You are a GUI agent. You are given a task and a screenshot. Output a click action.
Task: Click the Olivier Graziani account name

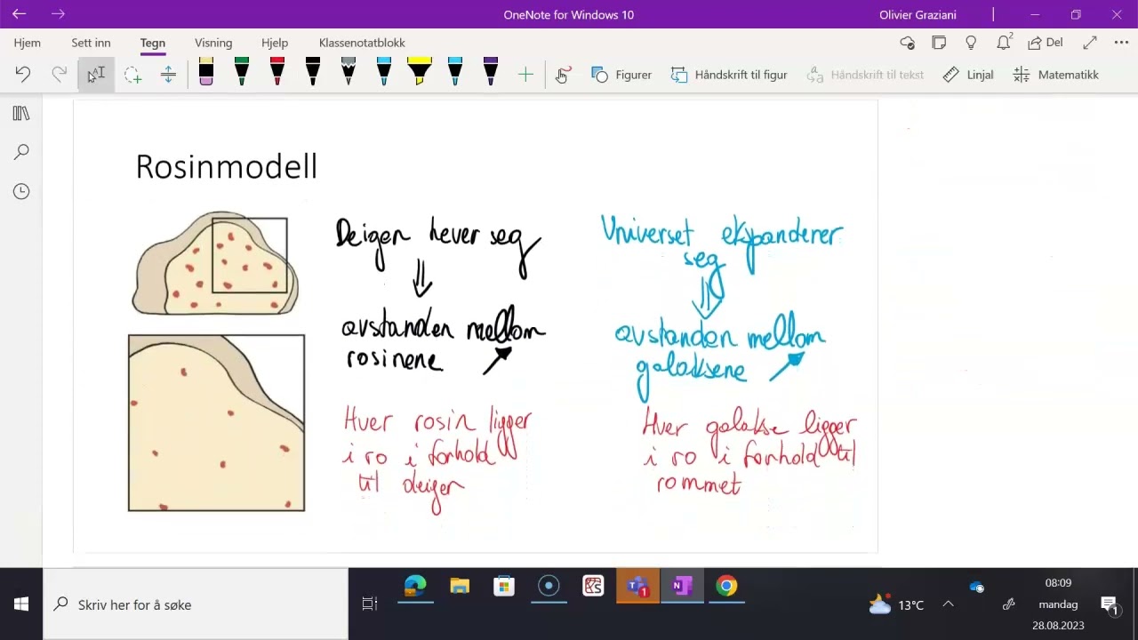click(918, 14)
